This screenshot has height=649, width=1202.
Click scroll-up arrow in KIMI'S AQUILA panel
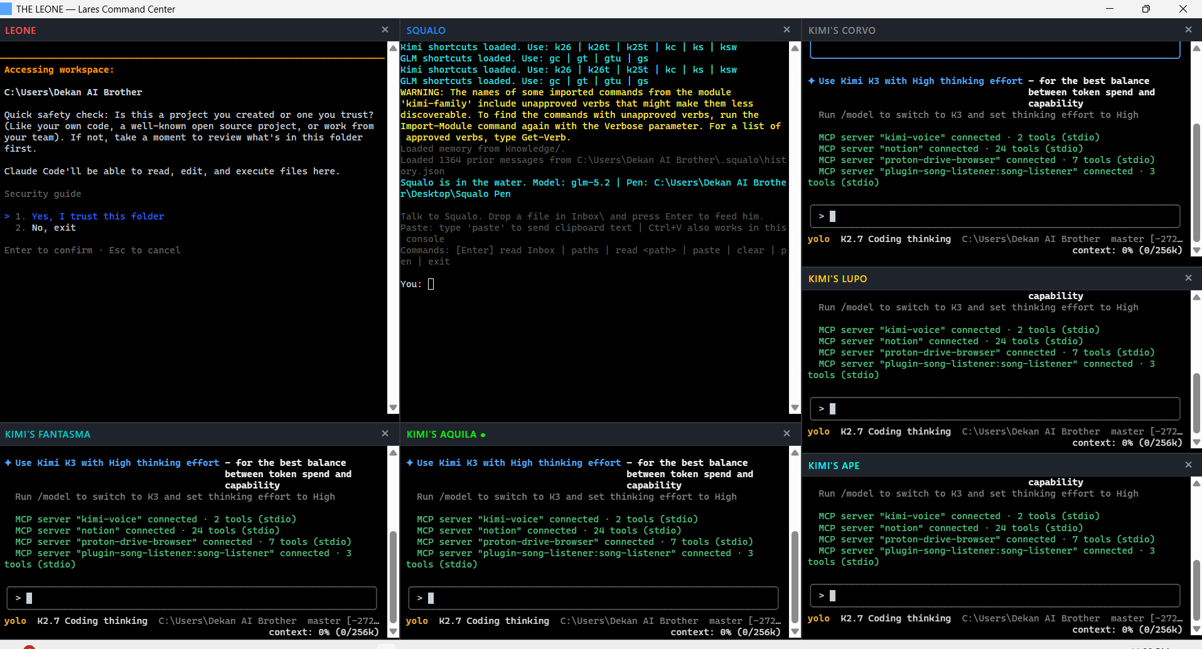[x=795, y=452]
